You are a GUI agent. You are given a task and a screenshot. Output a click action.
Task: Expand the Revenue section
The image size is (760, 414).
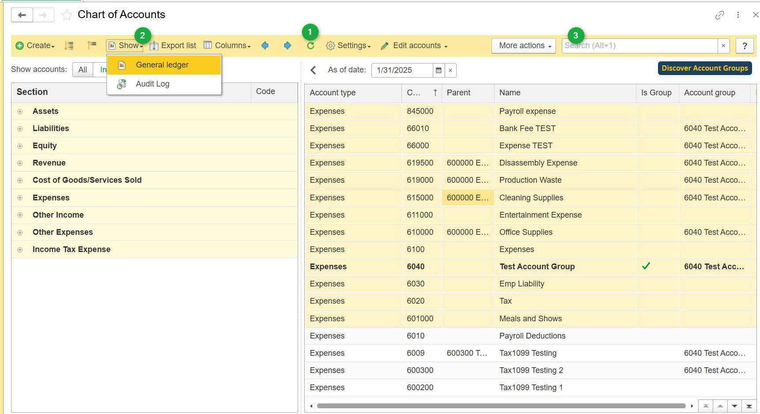(20, 163)
